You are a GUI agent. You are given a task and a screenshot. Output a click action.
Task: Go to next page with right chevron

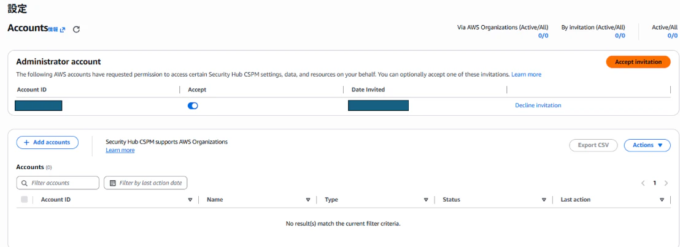[666, 183]
